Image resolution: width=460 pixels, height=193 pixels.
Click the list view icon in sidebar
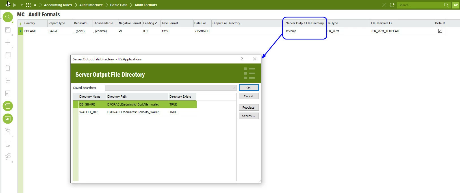(x=8, y=81)
